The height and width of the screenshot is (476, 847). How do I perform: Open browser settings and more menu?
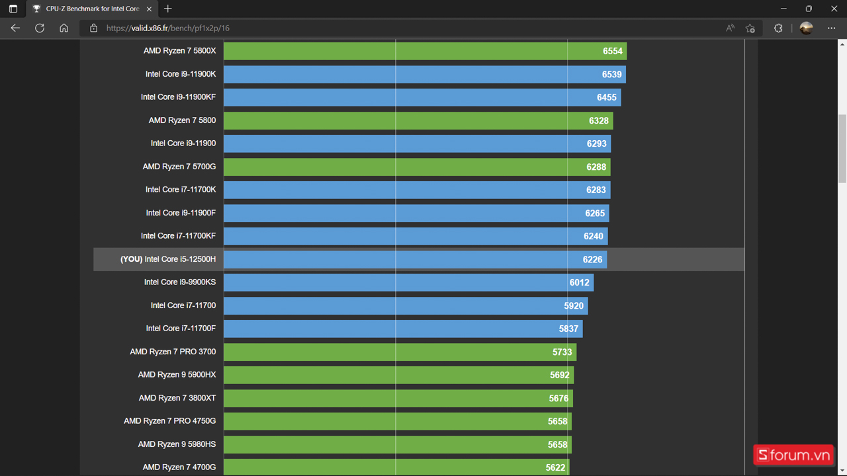point(831,28)
